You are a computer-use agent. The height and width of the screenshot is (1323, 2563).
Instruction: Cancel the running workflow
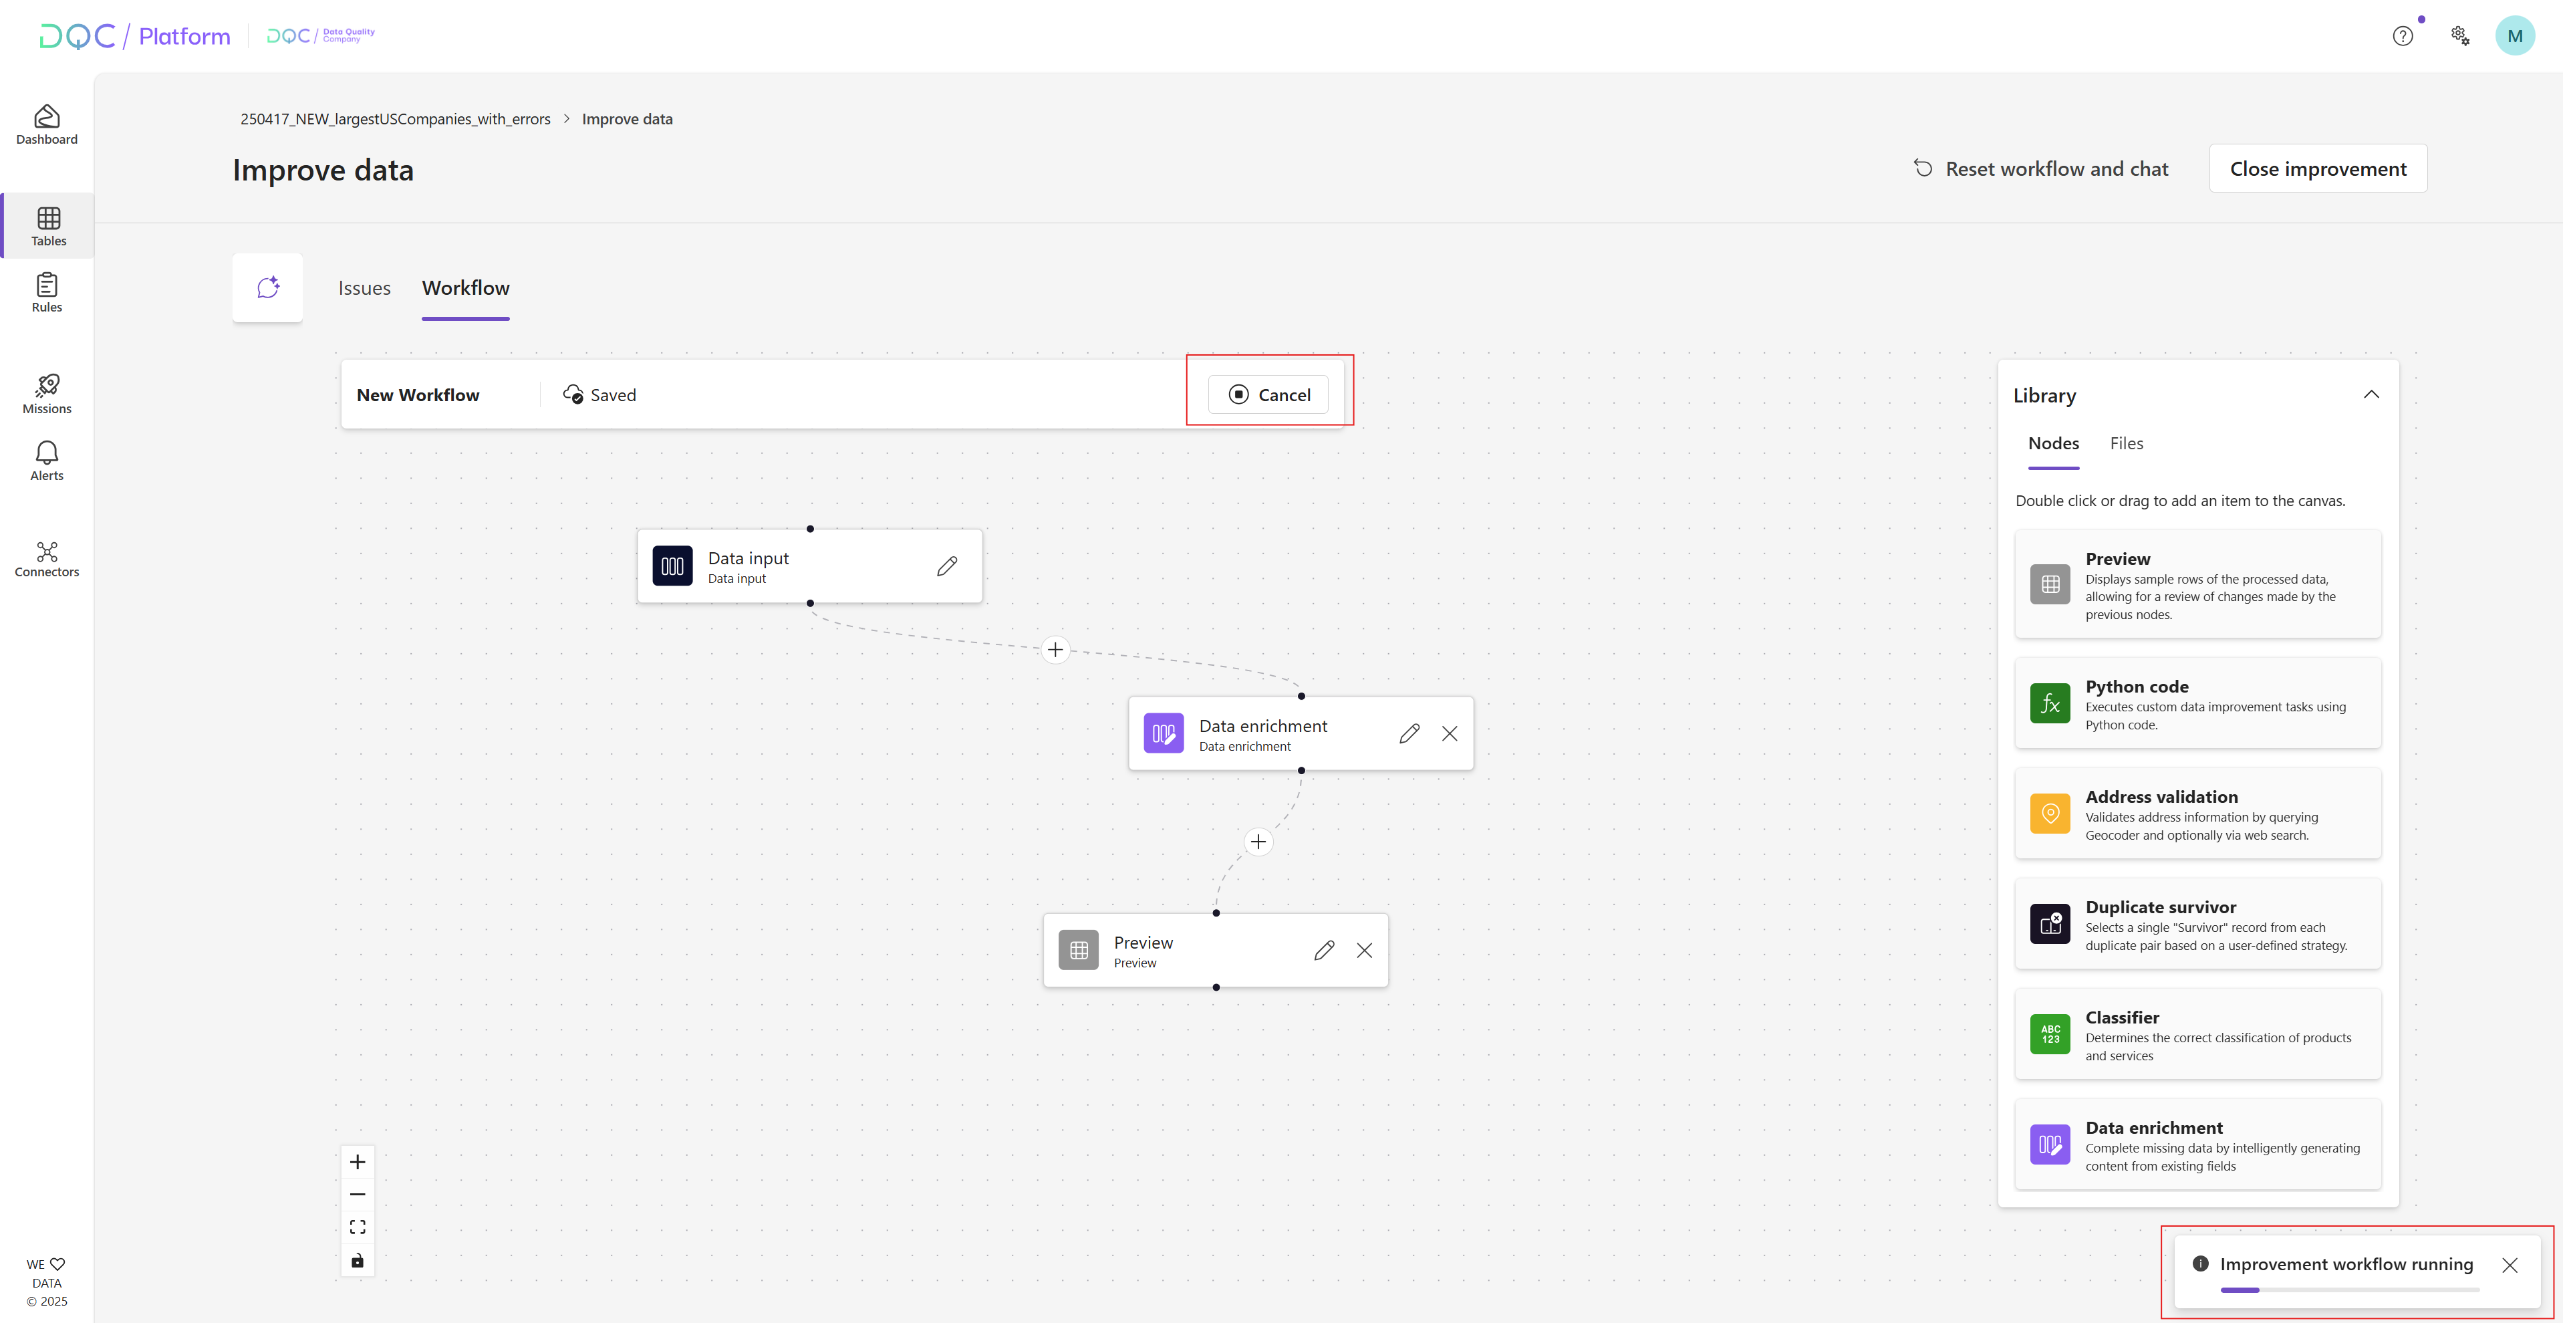1268,395
